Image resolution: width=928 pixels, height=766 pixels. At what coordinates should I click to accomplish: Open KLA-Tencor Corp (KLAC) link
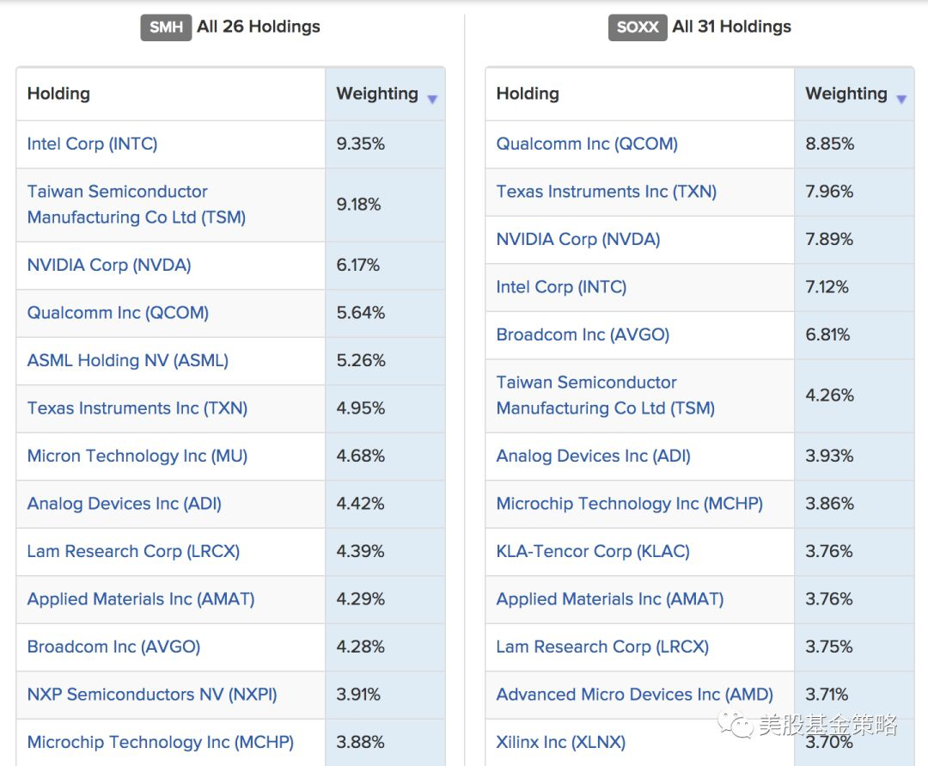[x=592, y=552]
